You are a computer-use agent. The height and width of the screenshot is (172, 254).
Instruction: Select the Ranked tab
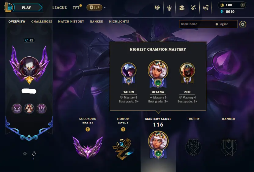(x=97, y=21)
